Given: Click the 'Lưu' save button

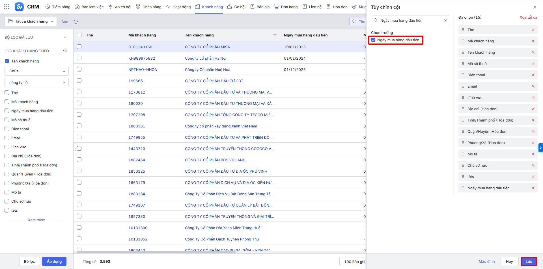Looking at the screenshot, I should tap(529, 261).
